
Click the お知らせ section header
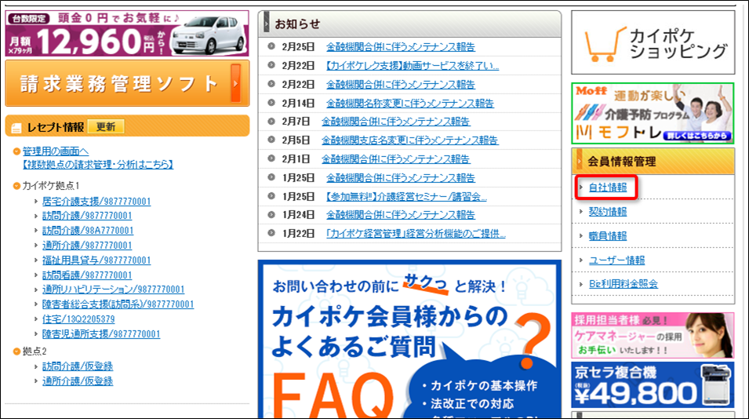(x=409, y=24)
